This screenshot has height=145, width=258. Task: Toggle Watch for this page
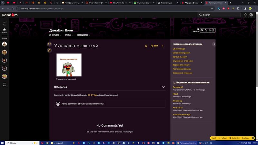pos(214,138)
